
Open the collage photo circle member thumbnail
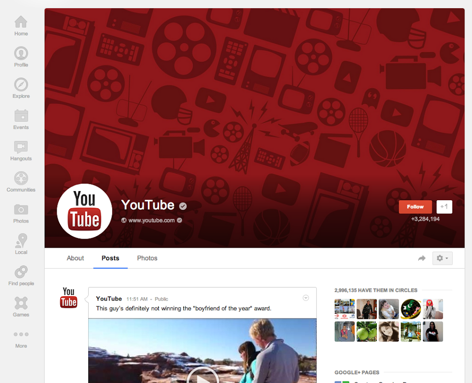(x=345, y=309)
